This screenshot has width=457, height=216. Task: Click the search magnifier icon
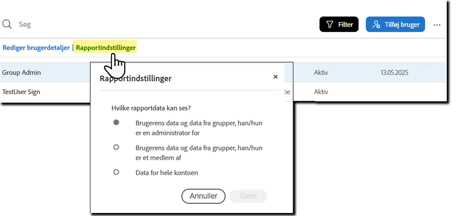coord(7,24)
